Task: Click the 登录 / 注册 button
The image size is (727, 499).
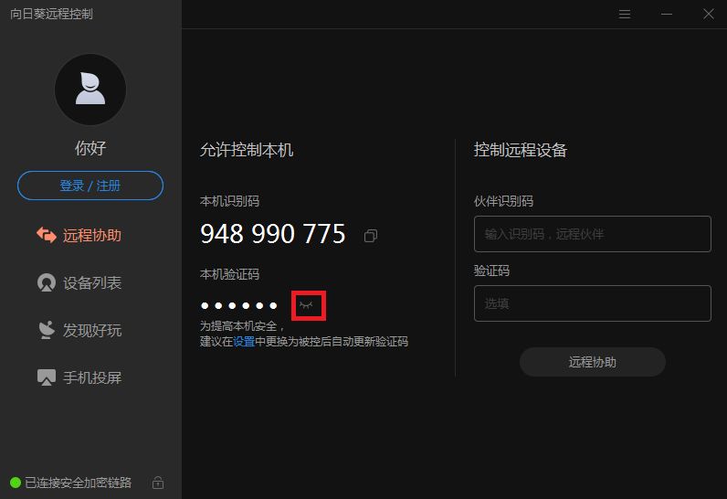Action: coord(90,186)
